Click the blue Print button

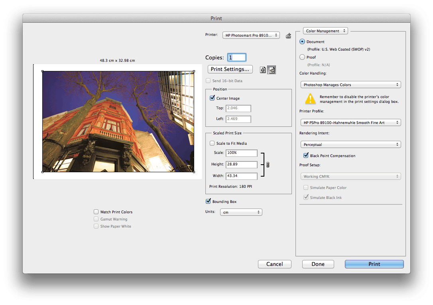[374, 264]
